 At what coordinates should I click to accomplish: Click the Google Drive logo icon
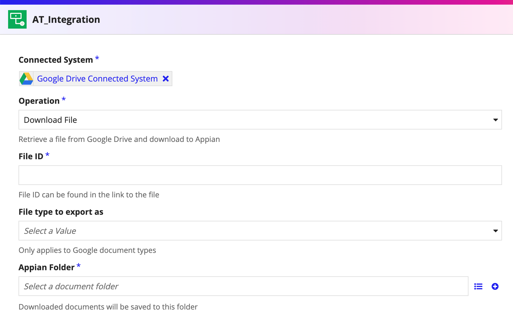26,79
